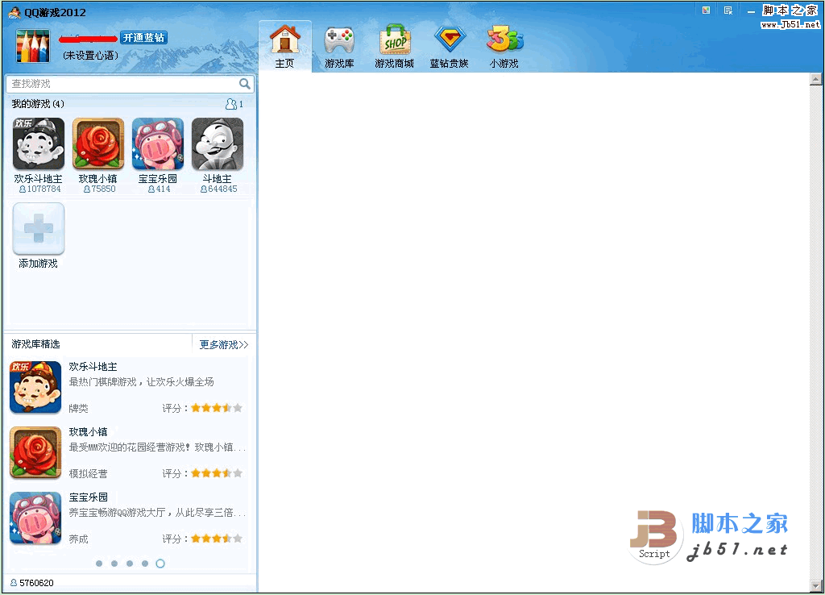825x595 pixels.
Task: Click the 我的游戏 (4) header
Action: 38,104
